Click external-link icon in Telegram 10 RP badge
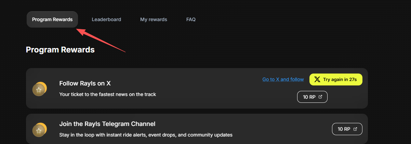This screenshot has width=411, height=144. (x=355, y=129)
